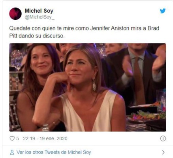Viewport: 173px width, 158px height.
Task: Click Ver los otros Tweets de Michel Soy
Action: (x=54, y=152)
